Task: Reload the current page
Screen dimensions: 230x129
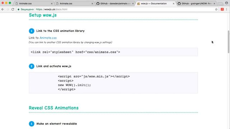Action: coord(13,9)
